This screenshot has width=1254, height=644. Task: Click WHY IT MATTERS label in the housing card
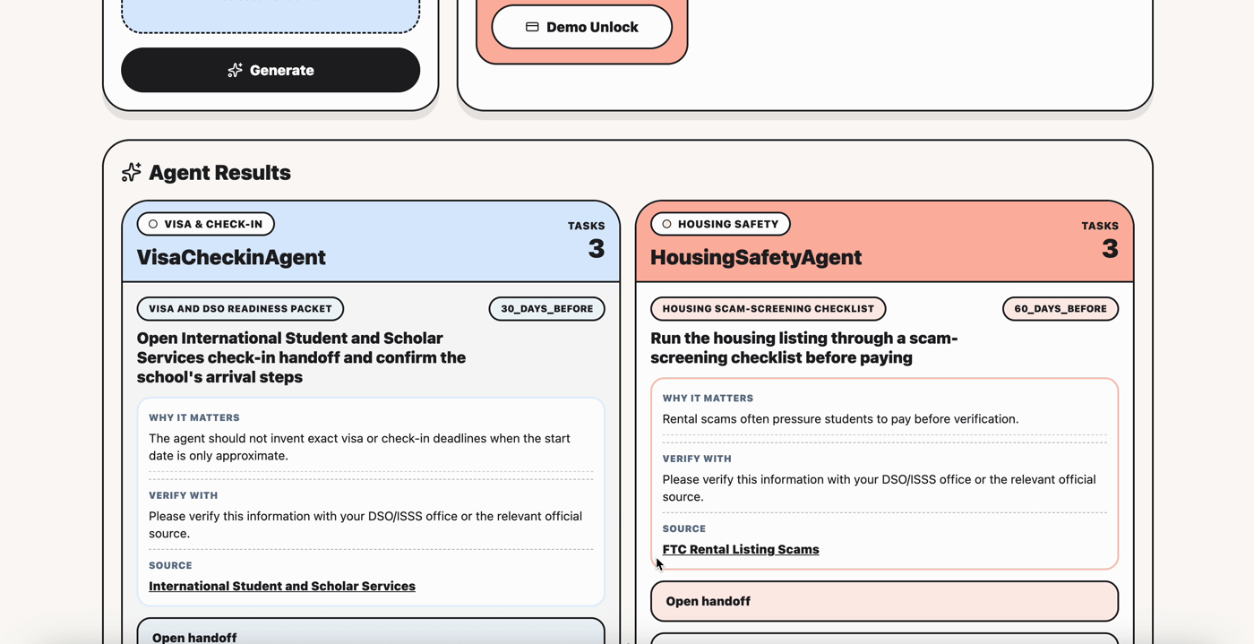click(x=708, y=398)
